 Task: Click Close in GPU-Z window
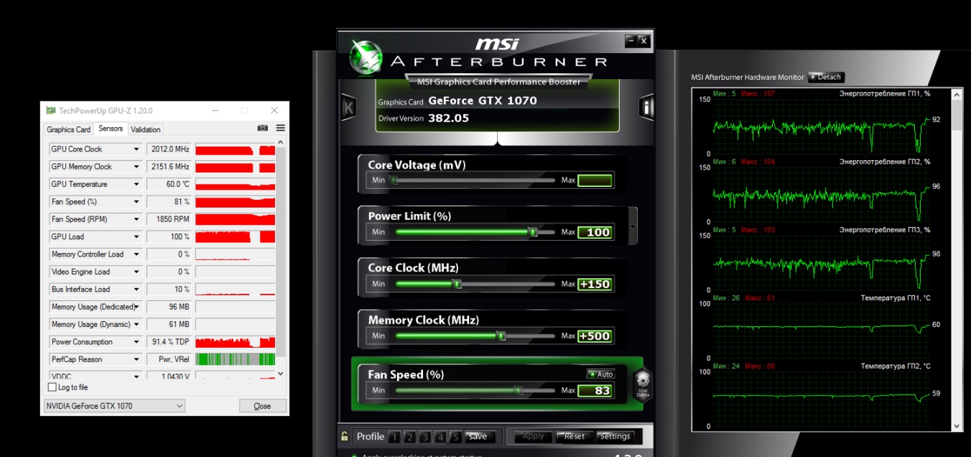pyautogui.click(x=263, y=406)
